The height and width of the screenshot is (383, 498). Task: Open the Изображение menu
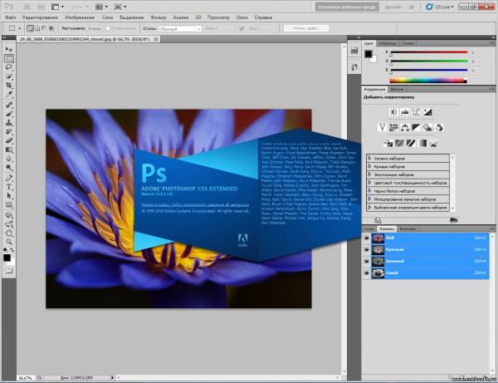coord(80,17)
